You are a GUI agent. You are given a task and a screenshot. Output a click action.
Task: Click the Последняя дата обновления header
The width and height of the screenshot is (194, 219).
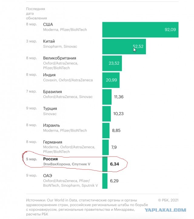(36, 14)
